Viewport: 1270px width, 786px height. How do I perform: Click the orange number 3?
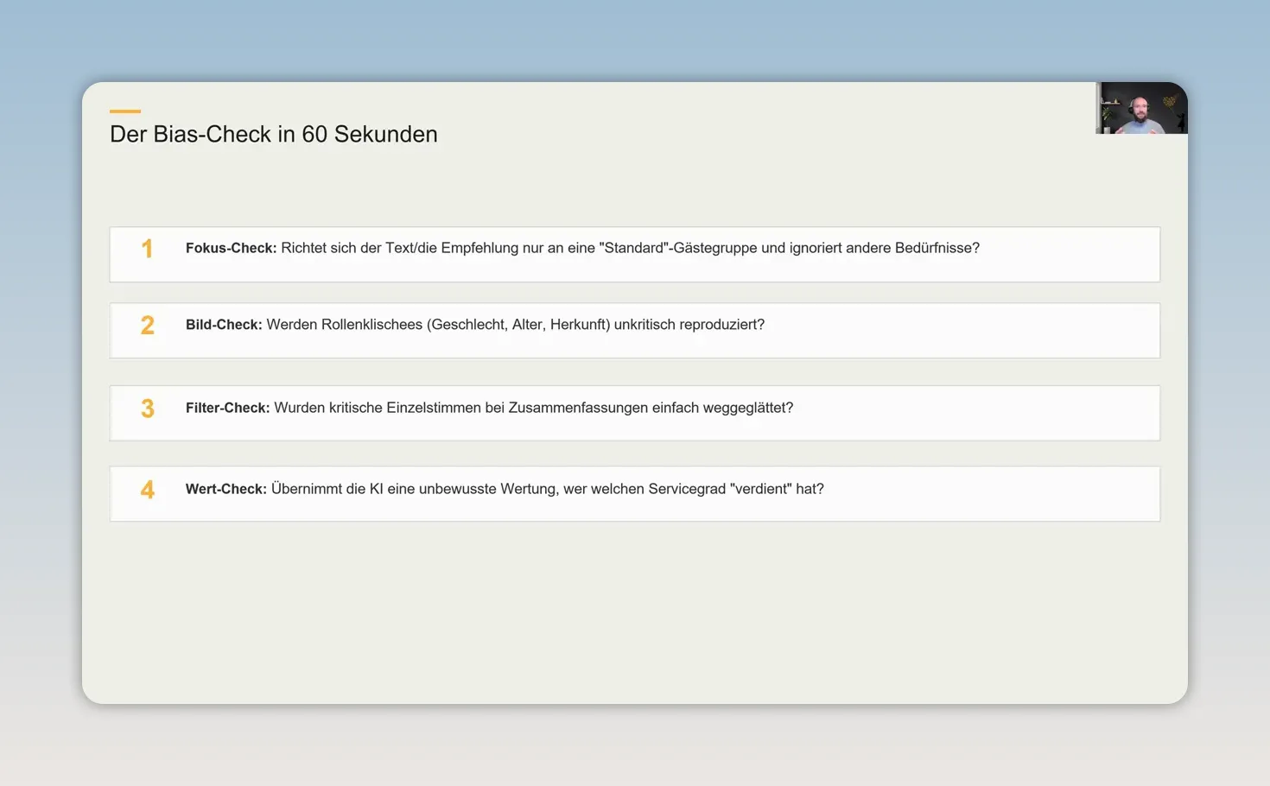click(148, 409)
